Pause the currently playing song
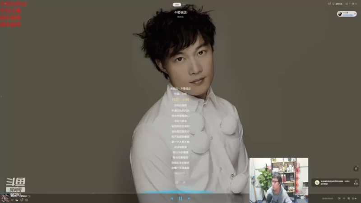The width and height of the screenshot is (361, 203). point(180,198)
